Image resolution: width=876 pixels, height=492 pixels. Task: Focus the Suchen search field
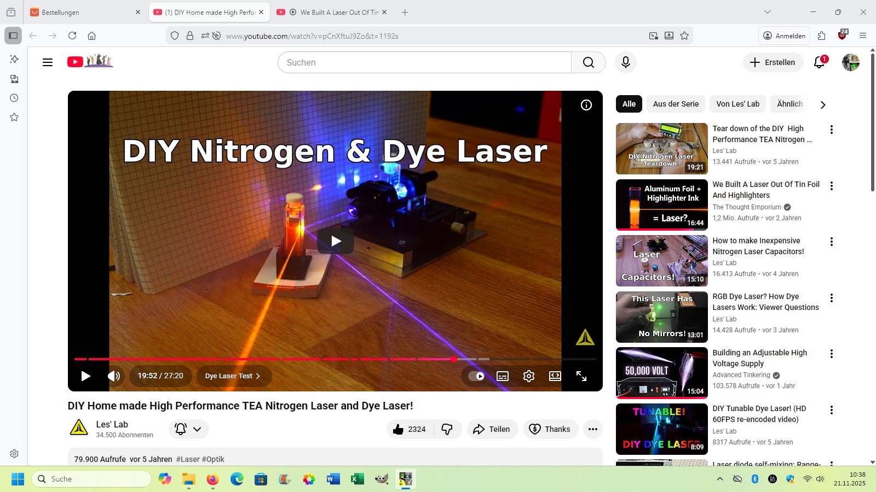pos(424,62)
